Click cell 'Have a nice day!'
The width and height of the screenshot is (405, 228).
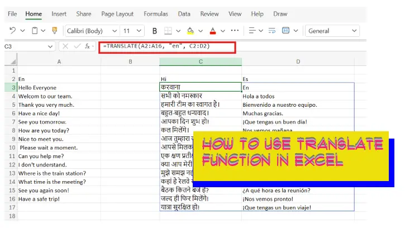click(x=59, y=113)
